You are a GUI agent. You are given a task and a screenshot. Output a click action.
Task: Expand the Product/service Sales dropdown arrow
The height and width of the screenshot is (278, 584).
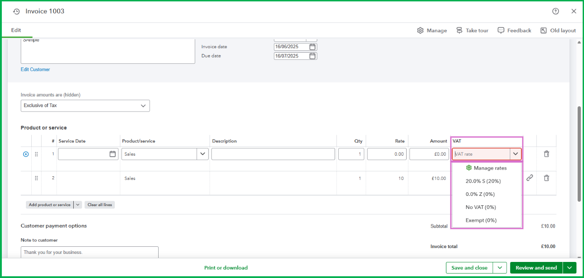203,154
